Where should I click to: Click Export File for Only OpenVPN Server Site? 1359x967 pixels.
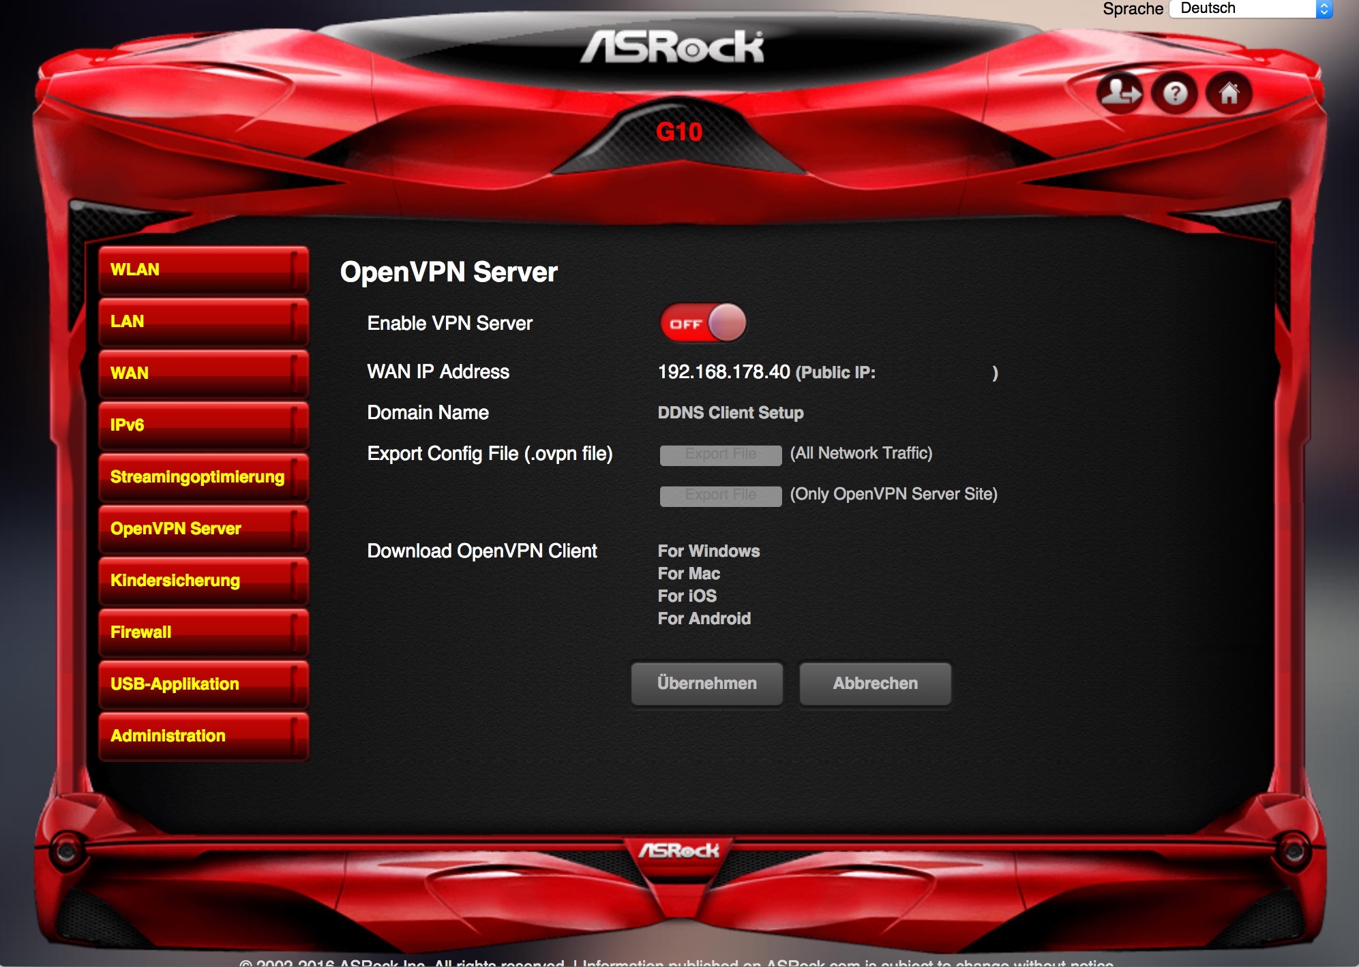click(721, 495)
